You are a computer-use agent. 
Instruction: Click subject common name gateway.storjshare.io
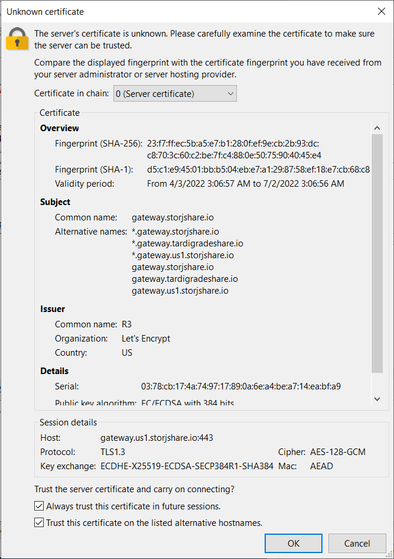(x=172, y=217)
